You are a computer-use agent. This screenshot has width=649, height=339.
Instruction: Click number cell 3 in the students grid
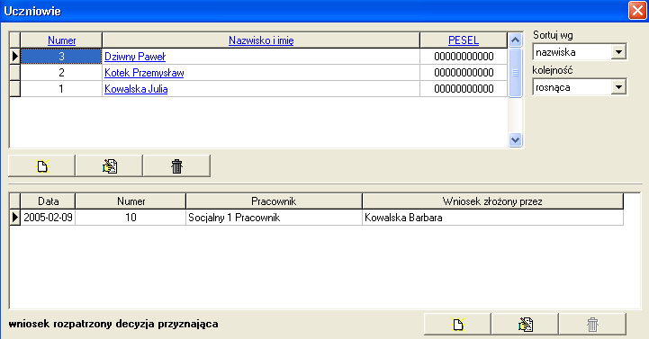pos(61,57)
